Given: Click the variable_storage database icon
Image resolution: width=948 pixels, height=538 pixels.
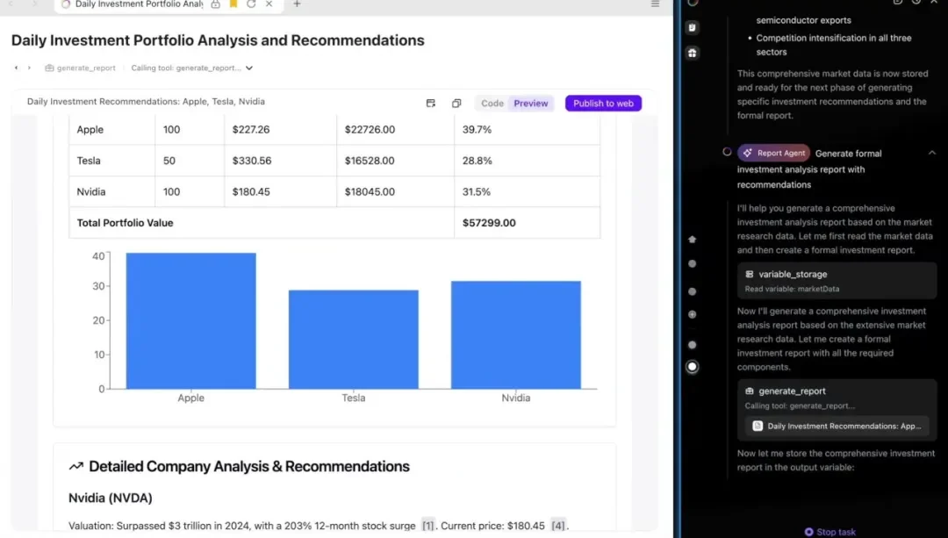Looking at the screenshot, I should [x=749, y=275].
